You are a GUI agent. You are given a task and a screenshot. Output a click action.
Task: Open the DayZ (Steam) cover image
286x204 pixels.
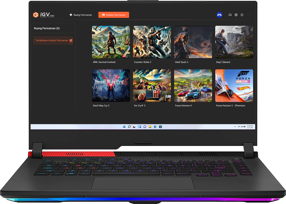click(234, 42)
